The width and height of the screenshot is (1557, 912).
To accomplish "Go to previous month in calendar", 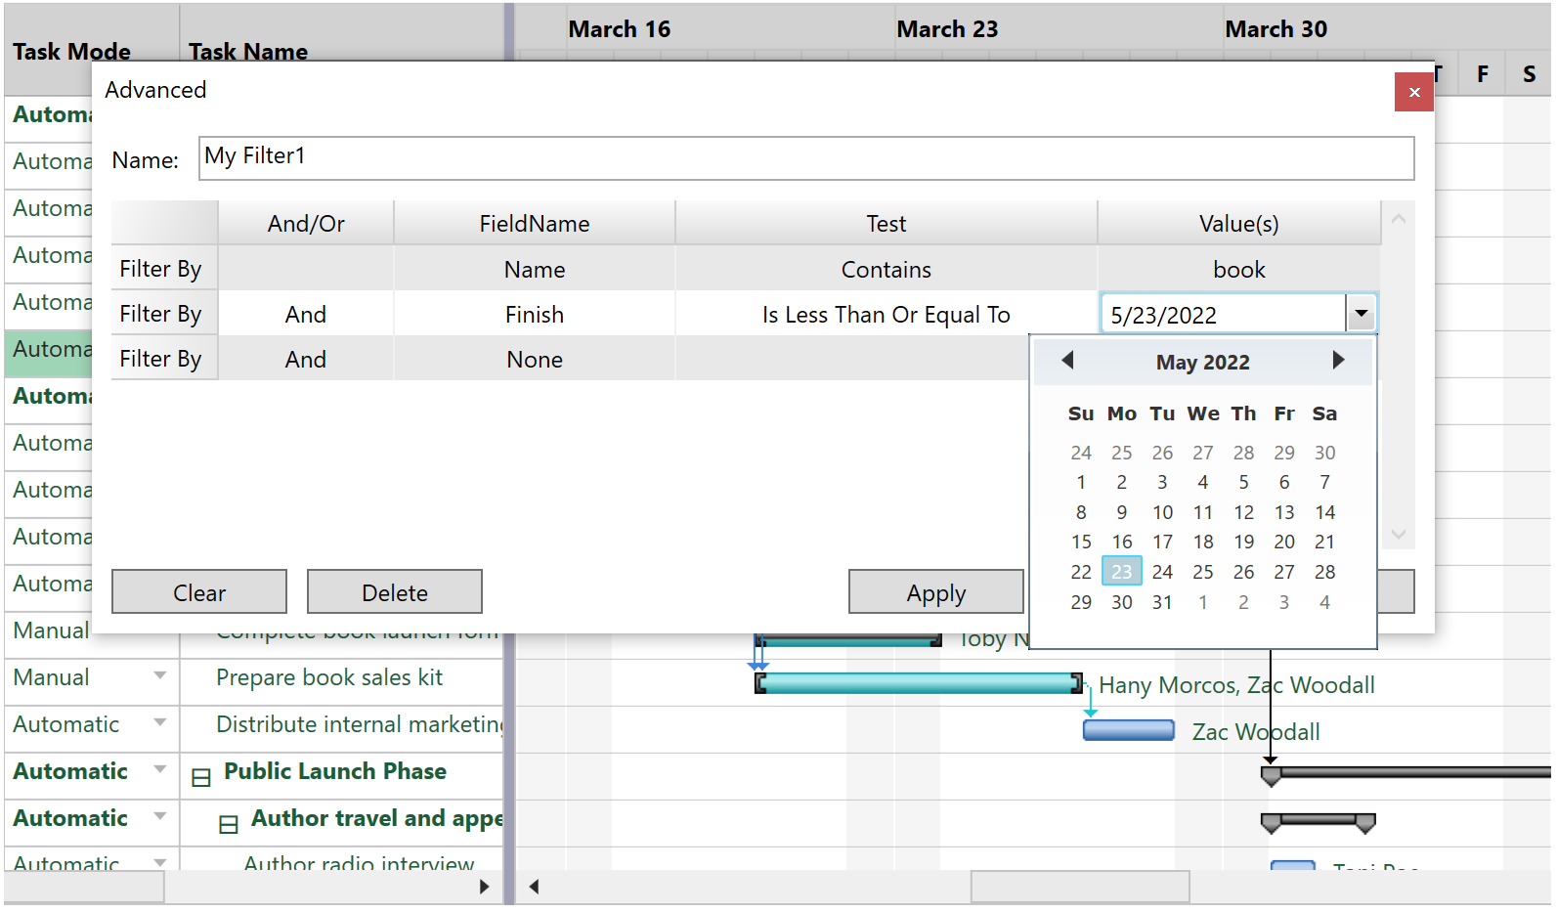I will pyautogui.click(x=1067, y=361).
